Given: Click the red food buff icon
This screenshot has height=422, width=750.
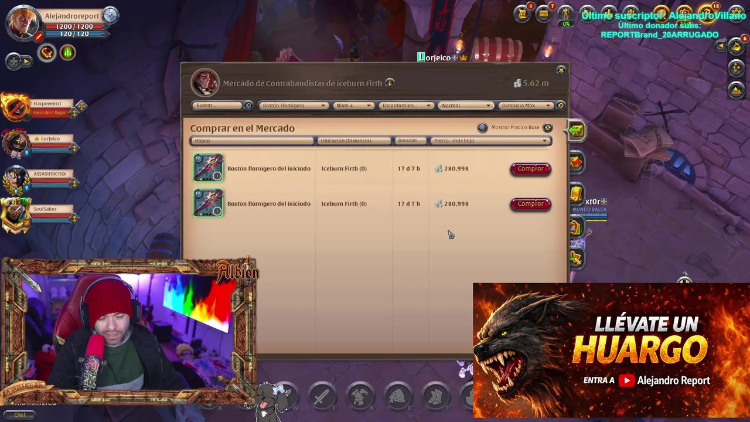Looking at the screenshot, I should point(47,53).
